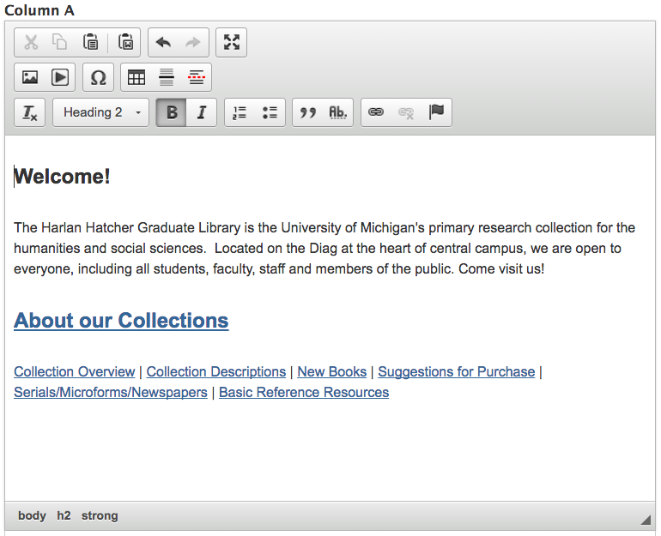The image size is (661, 536).
Task: Click the Copy icon
Action: [x=60, y=43]
